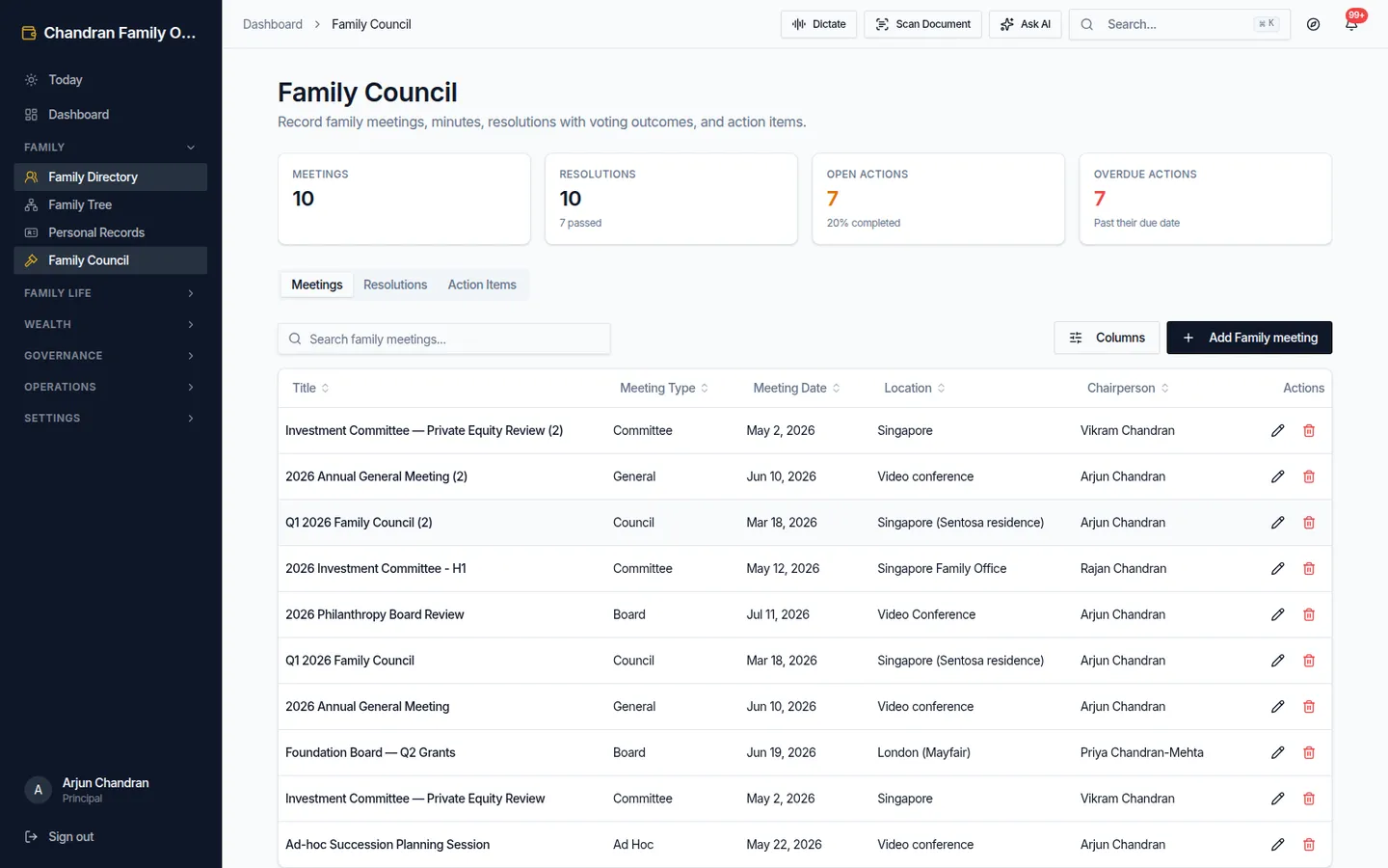The height and width of the screenshot is (868, 1388).
Task: Sort by the Location column header
Action: coord(915,388)
